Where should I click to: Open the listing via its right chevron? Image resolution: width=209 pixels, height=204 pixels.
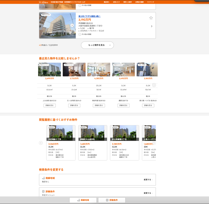(152, 26)
